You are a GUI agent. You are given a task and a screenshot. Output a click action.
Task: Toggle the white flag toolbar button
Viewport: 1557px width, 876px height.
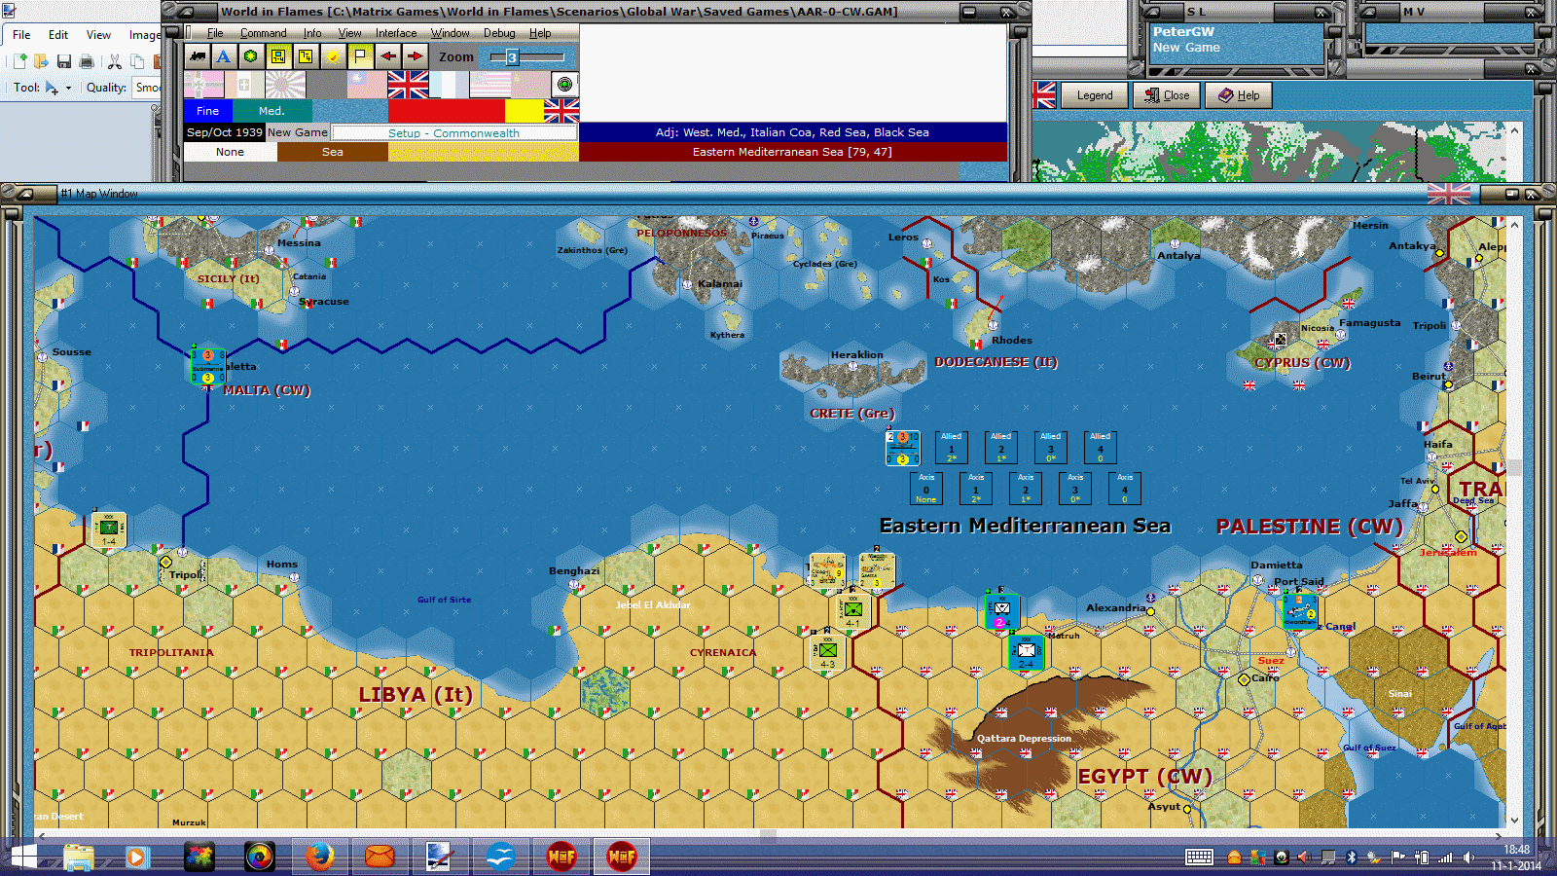(x=360, y=56)
